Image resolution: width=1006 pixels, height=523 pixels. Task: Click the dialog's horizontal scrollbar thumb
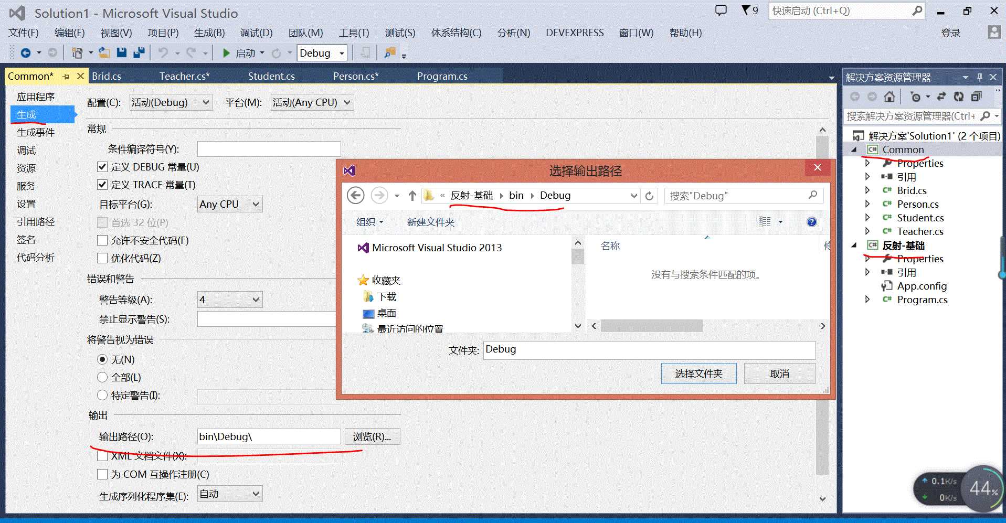click(x=652, y=326)
